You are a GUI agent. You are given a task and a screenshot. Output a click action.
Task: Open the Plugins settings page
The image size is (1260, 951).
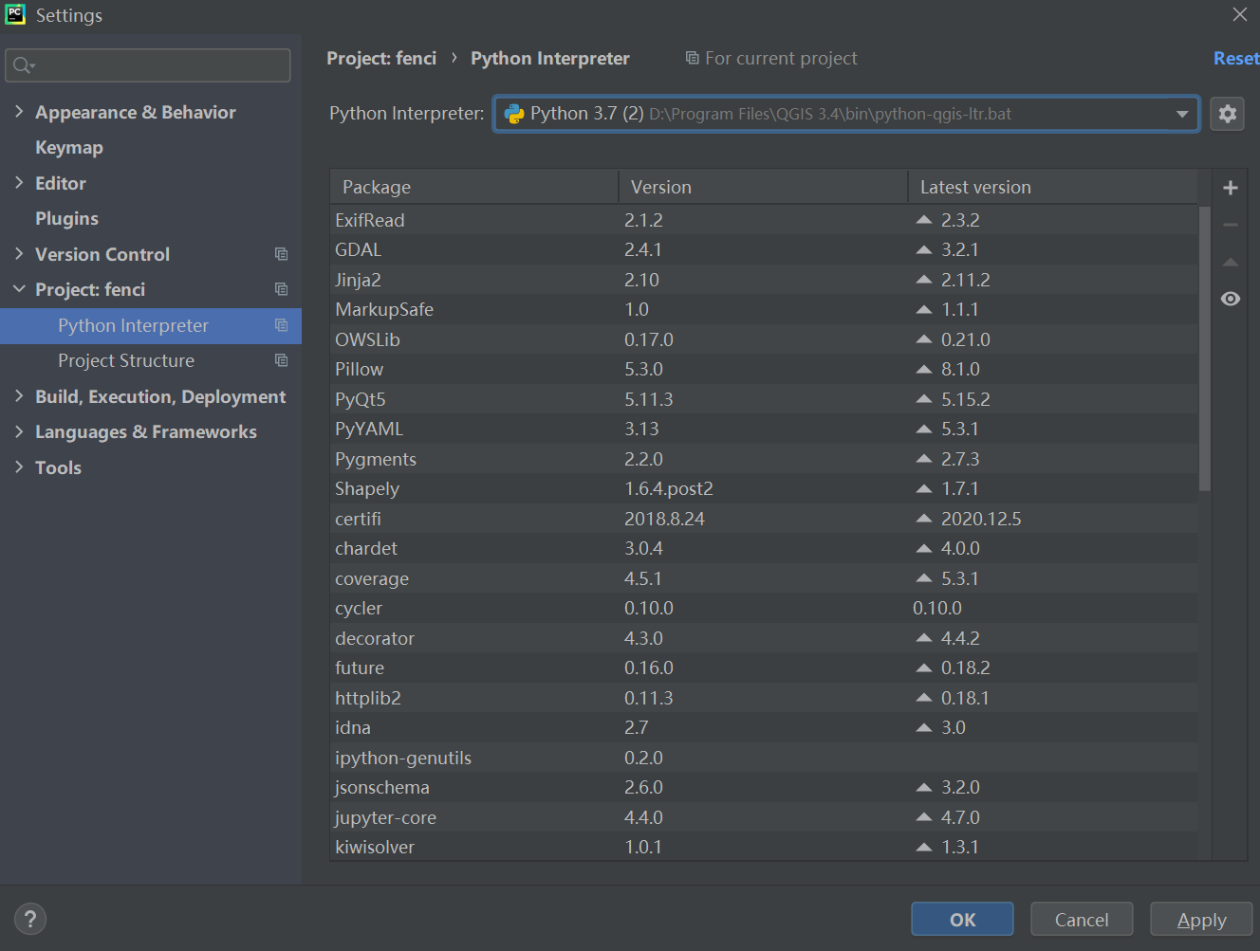(x=66, y=218)
